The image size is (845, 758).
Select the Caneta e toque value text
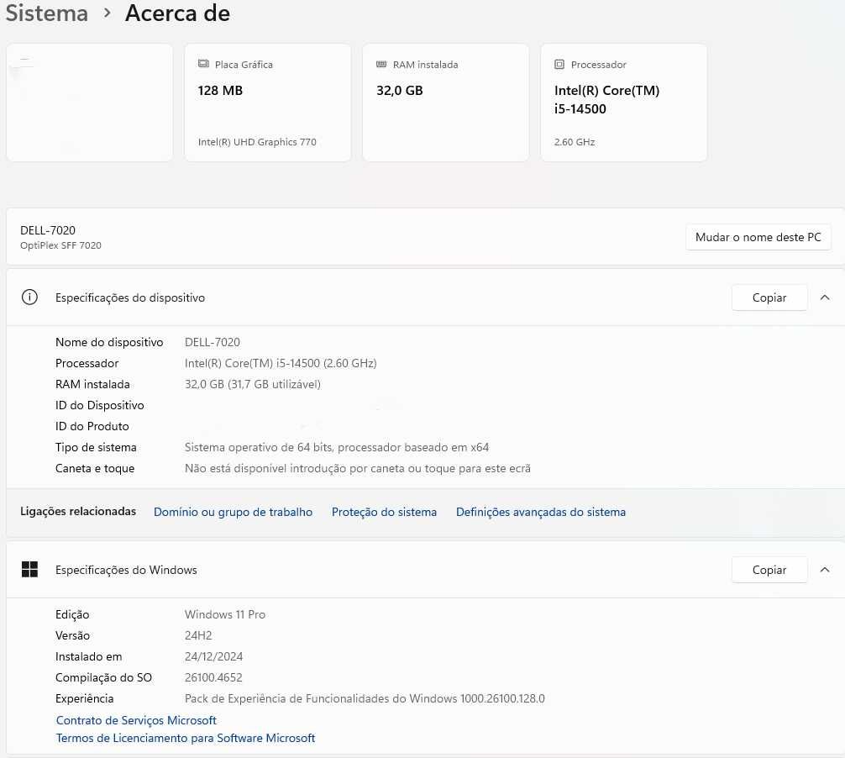pos(357,468)
